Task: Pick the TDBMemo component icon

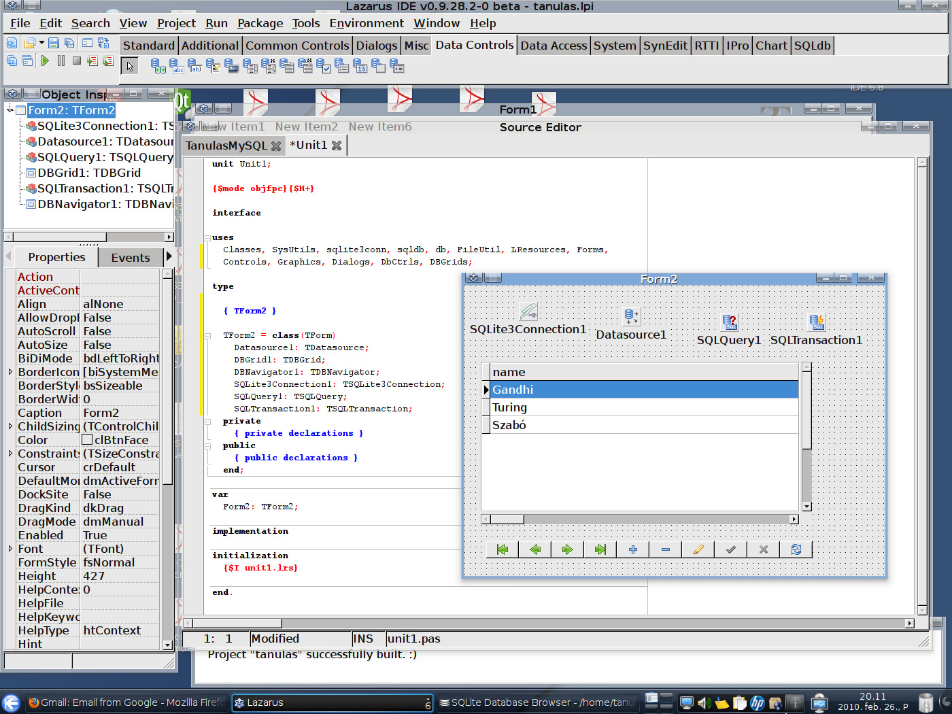Action: [214, 66]
